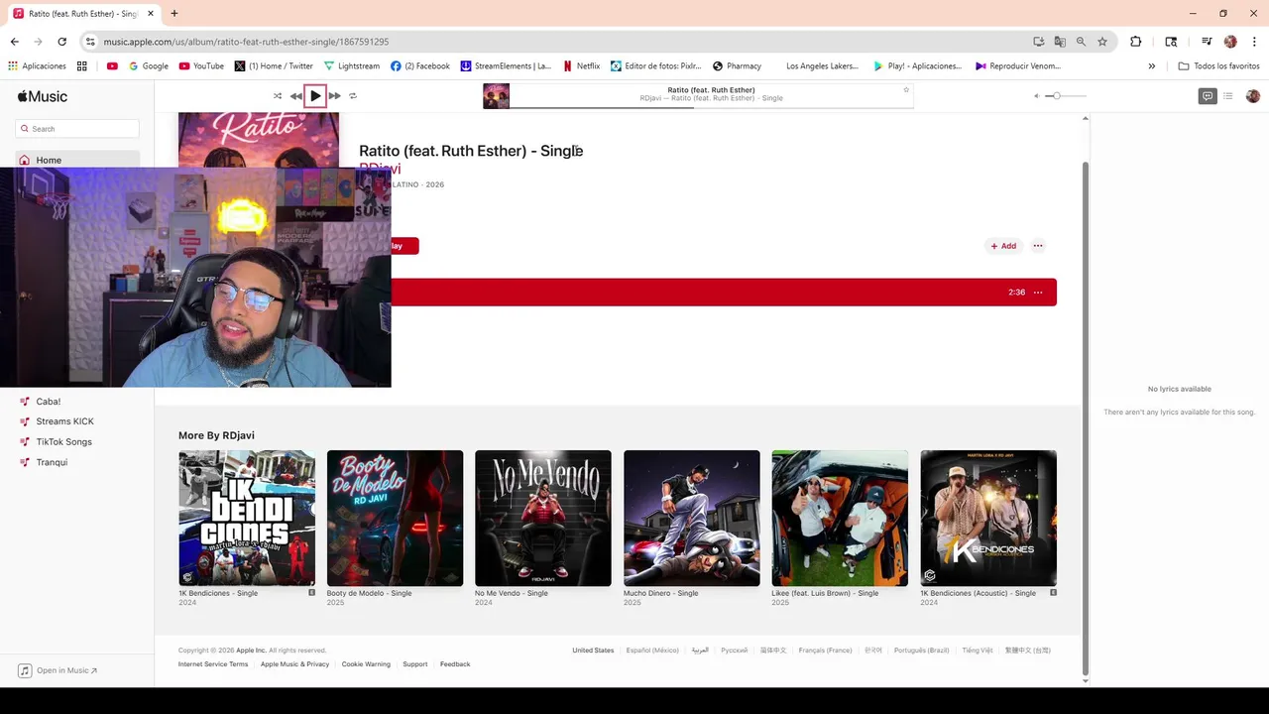Favorite the current song with the star icon
The image size is (1269, 714).
(x=905, y=90)
